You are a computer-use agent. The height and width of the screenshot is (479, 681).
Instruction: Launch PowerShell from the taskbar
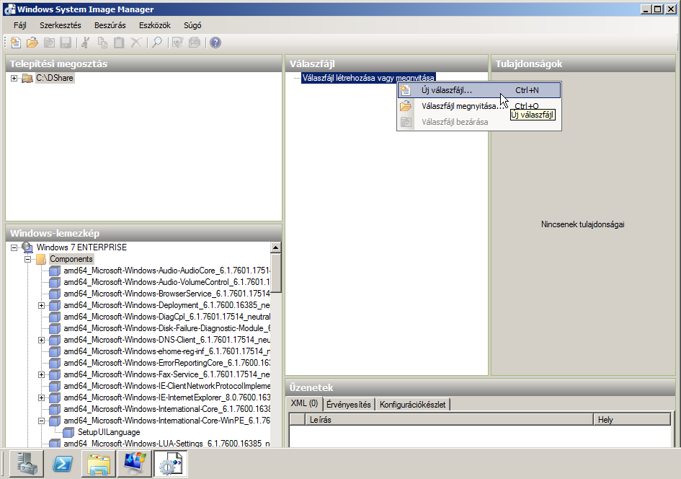pos(63,464)
